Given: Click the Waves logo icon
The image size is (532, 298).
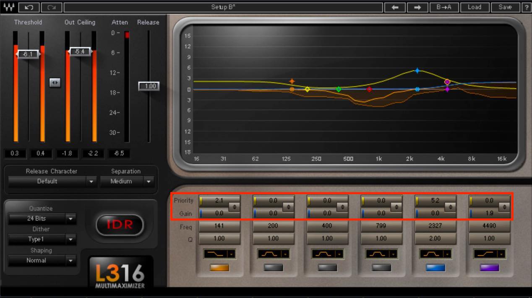Looking at the screenshot, I should (9, 7).
